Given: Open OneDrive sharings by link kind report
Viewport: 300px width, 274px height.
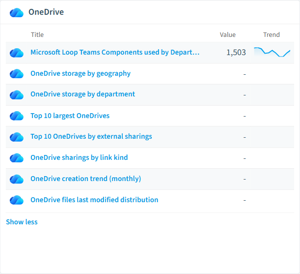Looking at the screenshot, I should (x=79, y=157).
